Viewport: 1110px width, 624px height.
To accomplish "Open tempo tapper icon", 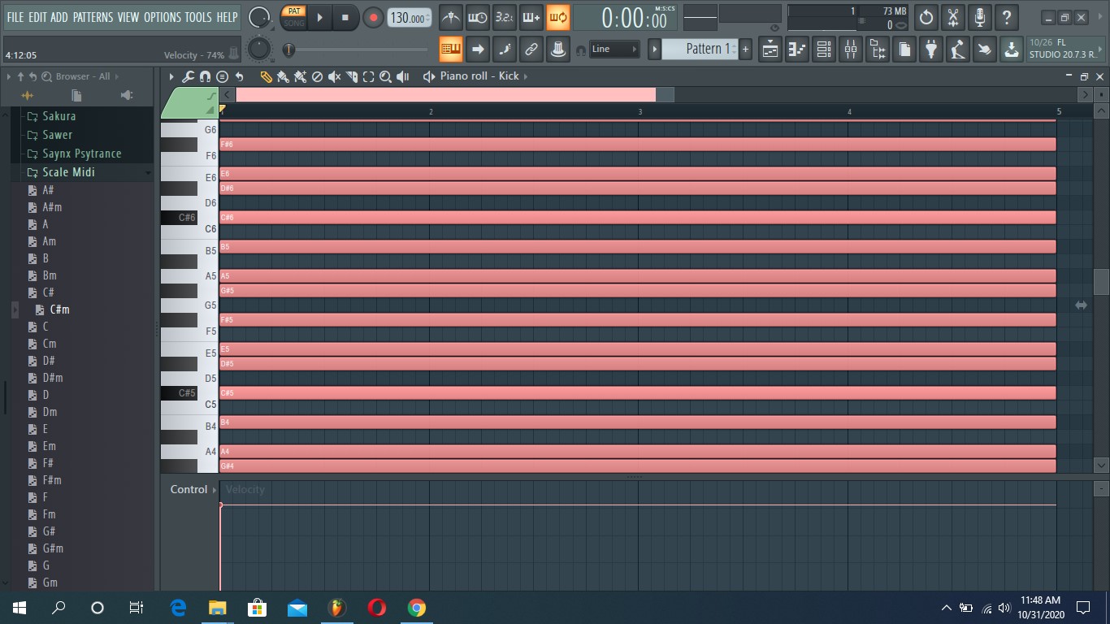I will click(x=958, y=50).
